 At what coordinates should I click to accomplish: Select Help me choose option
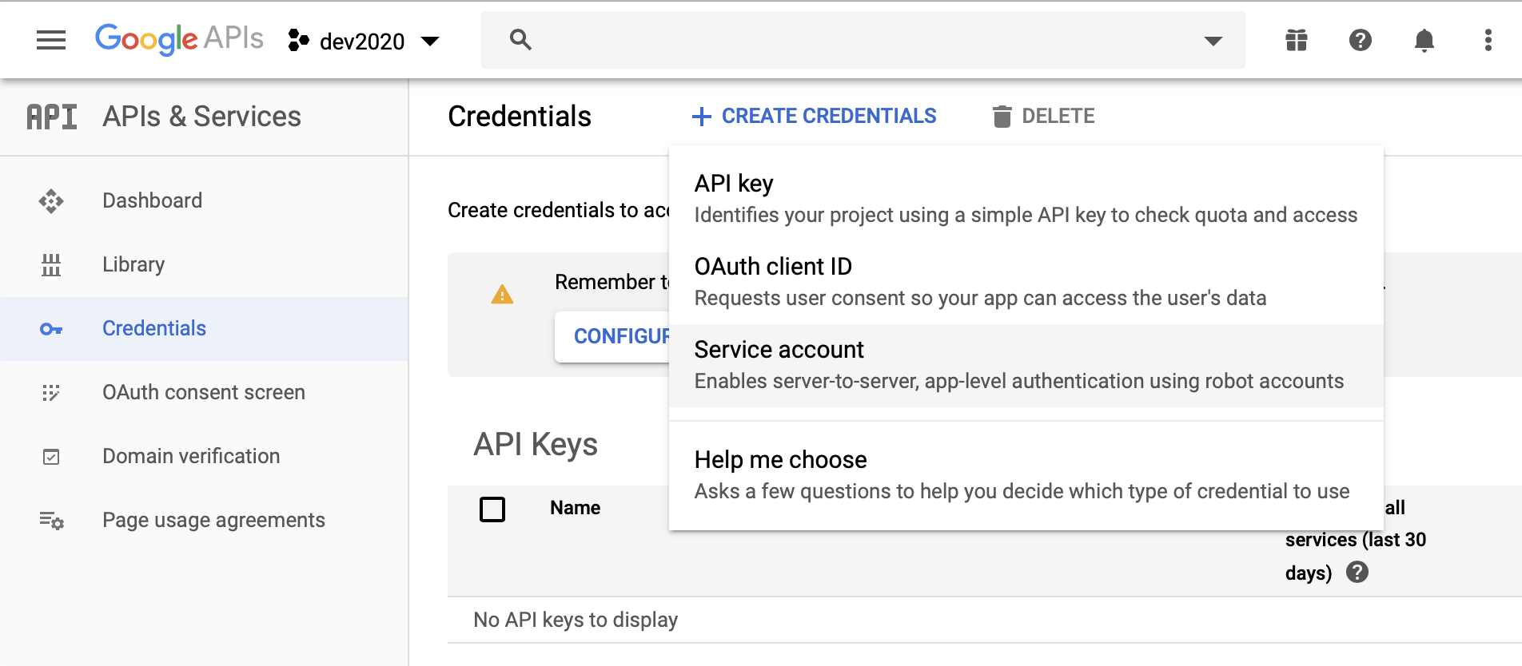(x=1026, y=475)
